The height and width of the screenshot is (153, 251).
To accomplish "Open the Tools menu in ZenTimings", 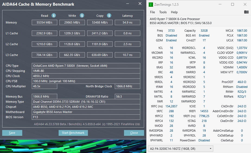I will tap(163, 12).
